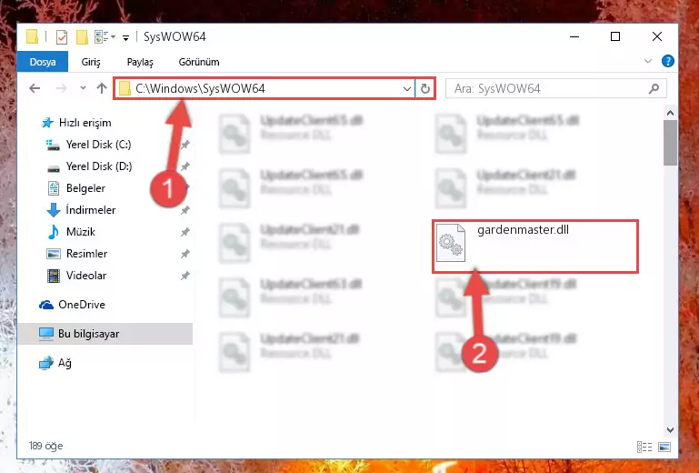
Task: Click the pin icon next to Yerel Disk (C:)
Action: click(x=185, y=145)
